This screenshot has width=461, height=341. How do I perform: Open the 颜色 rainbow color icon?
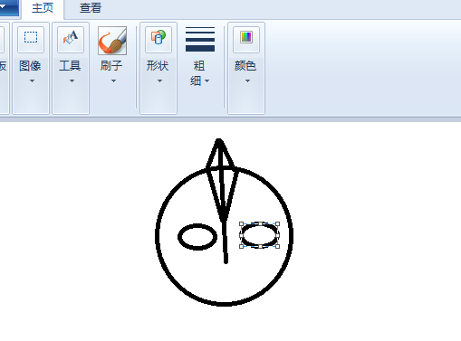coord(246,39)
